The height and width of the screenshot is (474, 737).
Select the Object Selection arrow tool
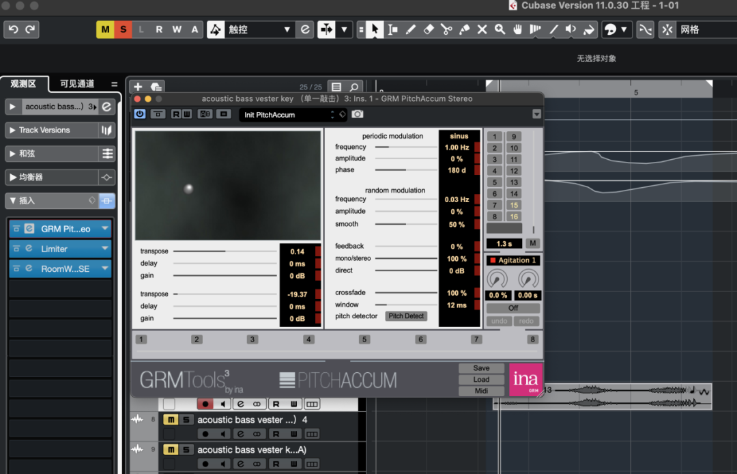click(x=375, y=29)
